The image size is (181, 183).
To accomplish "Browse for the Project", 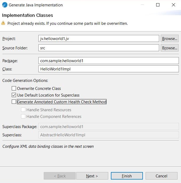I will [x=170, y=38].
